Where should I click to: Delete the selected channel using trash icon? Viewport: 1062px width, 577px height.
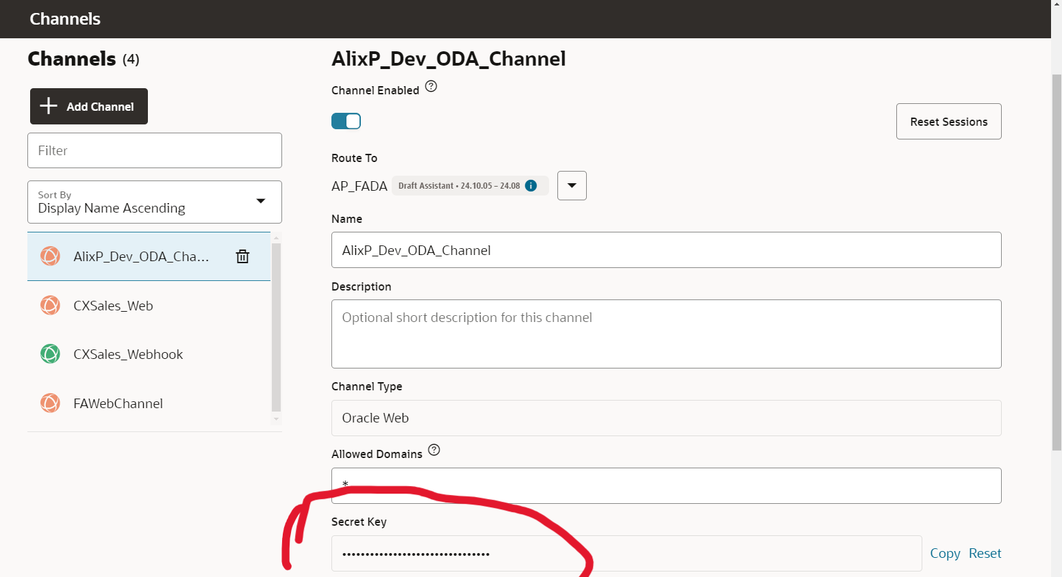(x=242, y=256)
